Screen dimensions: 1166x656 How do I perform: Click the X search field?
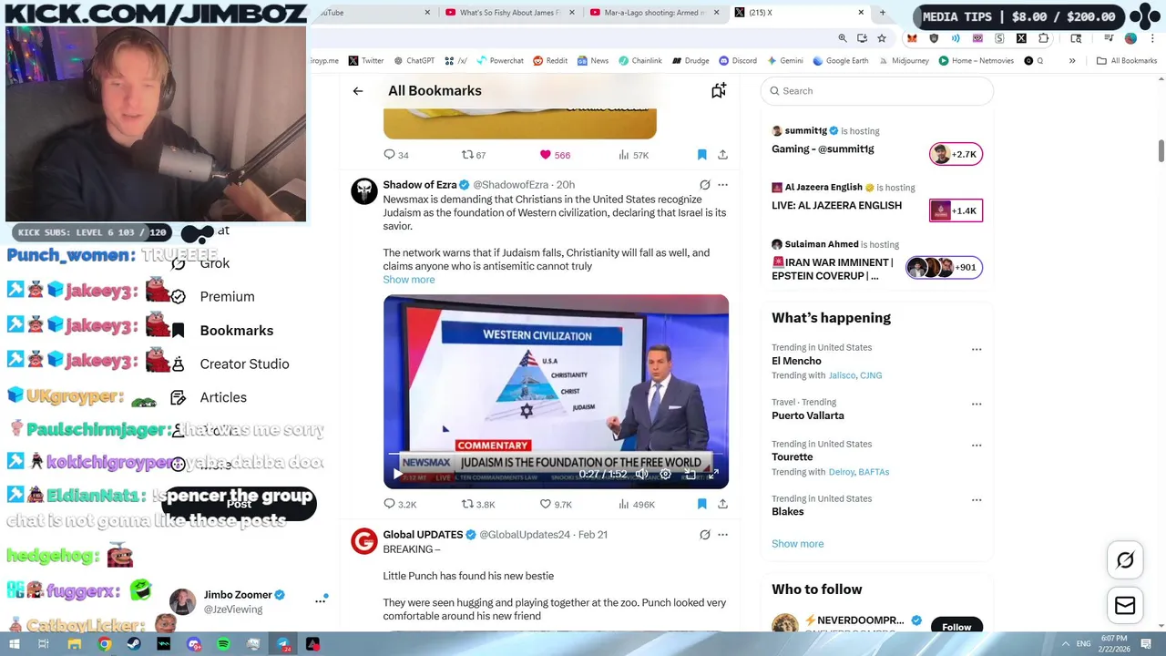coord(876,91)
